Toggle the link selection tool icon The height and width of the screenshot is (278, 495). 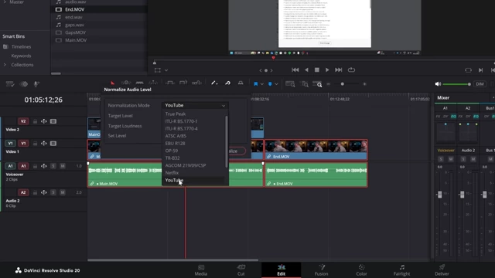point(227,83)
